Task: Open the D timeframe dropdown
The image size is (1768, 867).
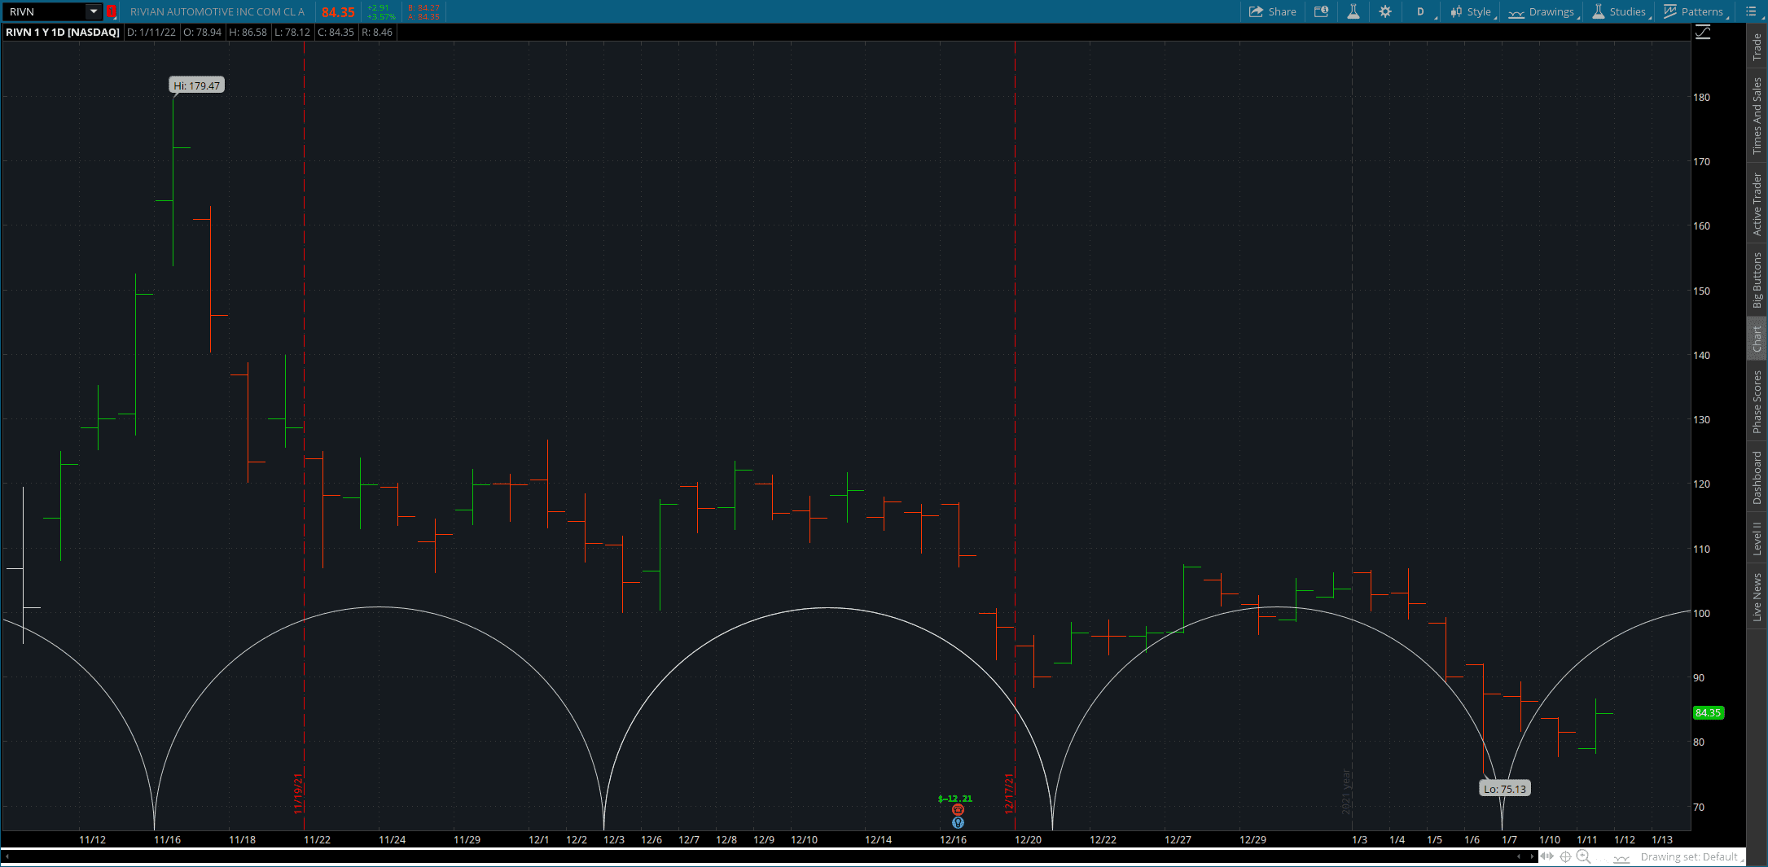Action: (x=1424, y=11)
